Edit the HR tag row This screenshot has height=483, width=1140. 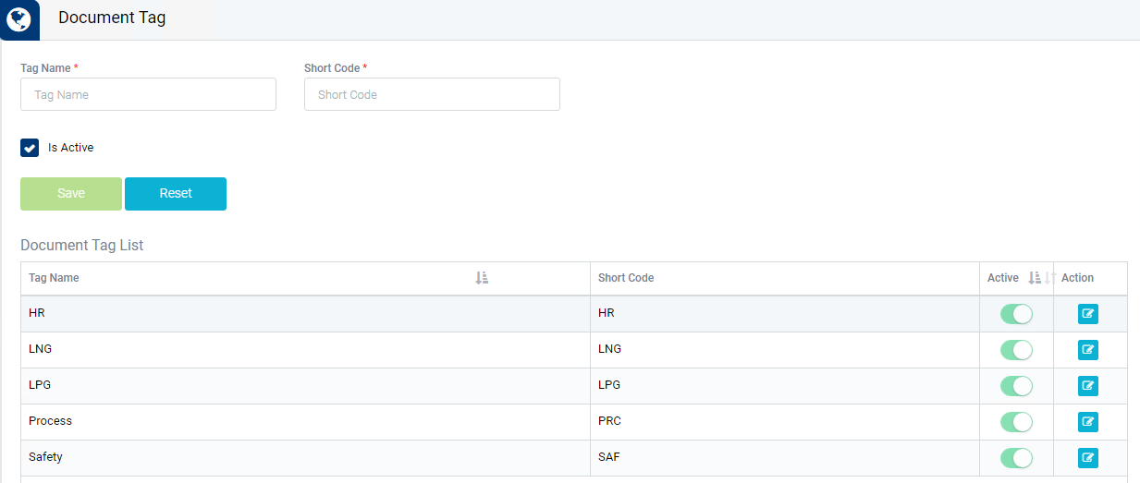click(1087, 314)
